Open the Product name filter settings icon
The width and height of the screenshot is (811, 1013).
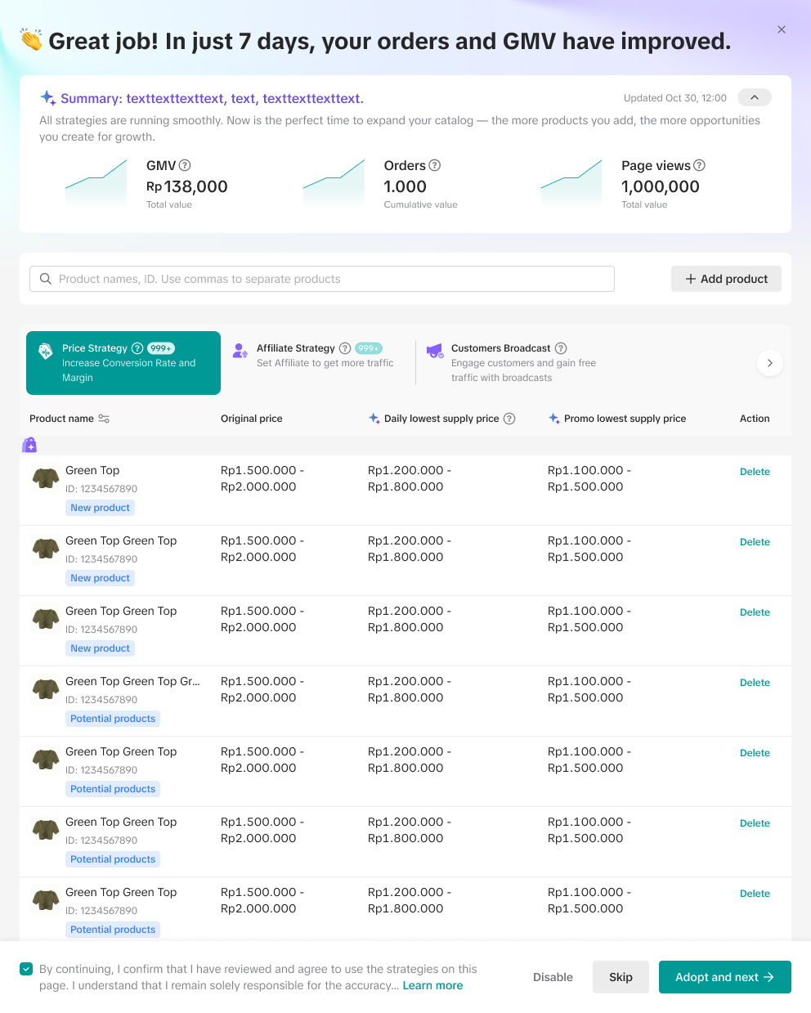click(104, 419)
